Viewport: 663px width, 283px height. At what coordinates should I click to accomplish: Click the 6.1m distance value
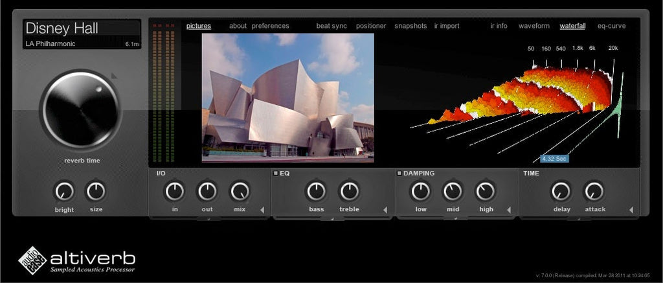132,44
